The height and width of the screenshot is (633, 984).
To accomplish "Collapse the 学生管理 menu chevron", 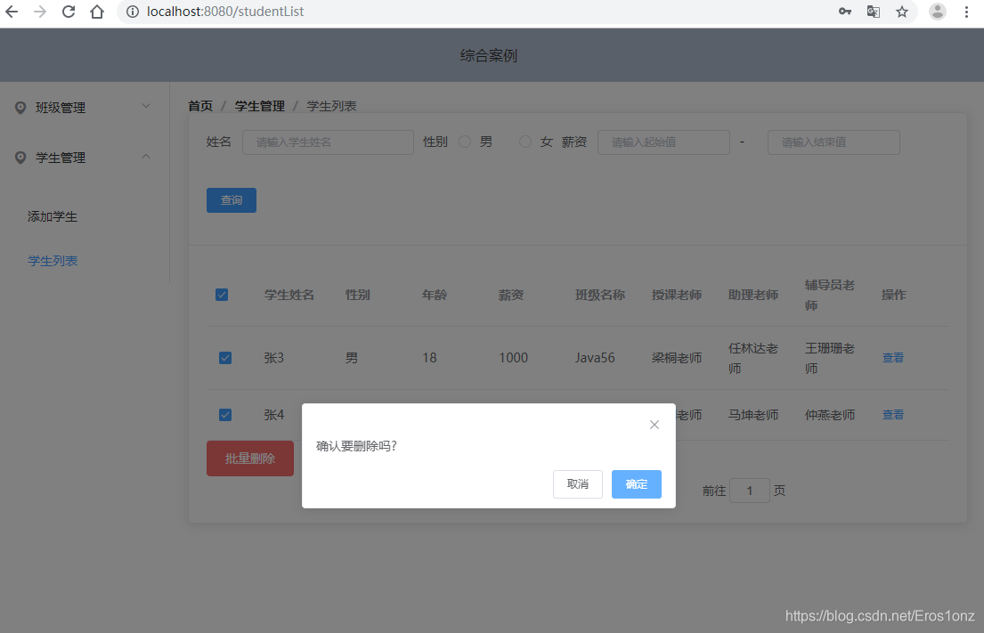I will click(146, 156).
